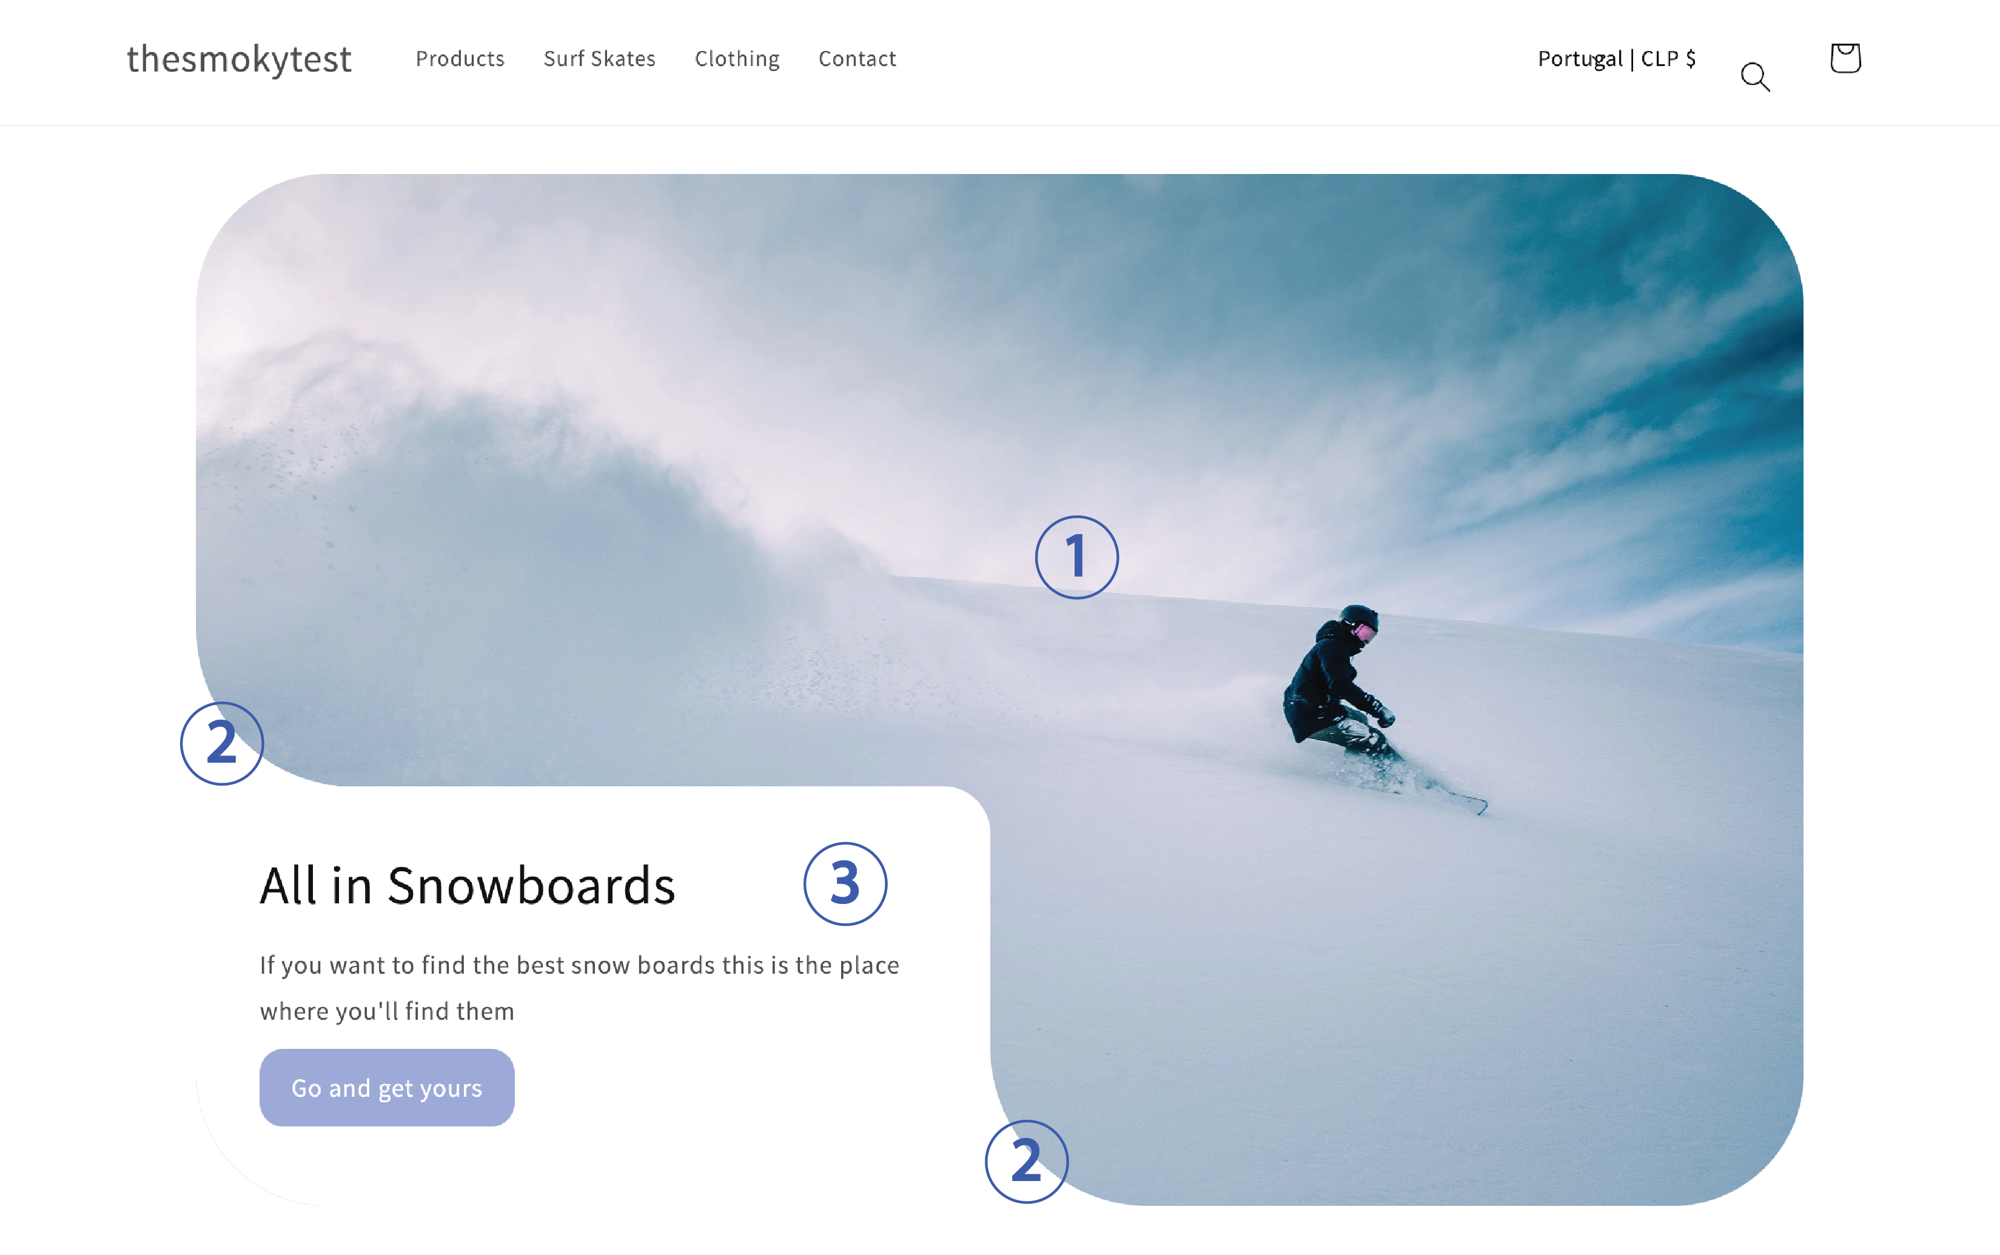Open the Portugal | CLP $ country selector
The height and width of the screenshot is (1255, 2000).
coord(1616,59)
